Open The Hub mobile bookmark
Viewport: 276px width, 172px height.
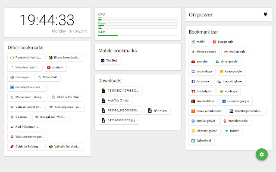pos(109,61)
